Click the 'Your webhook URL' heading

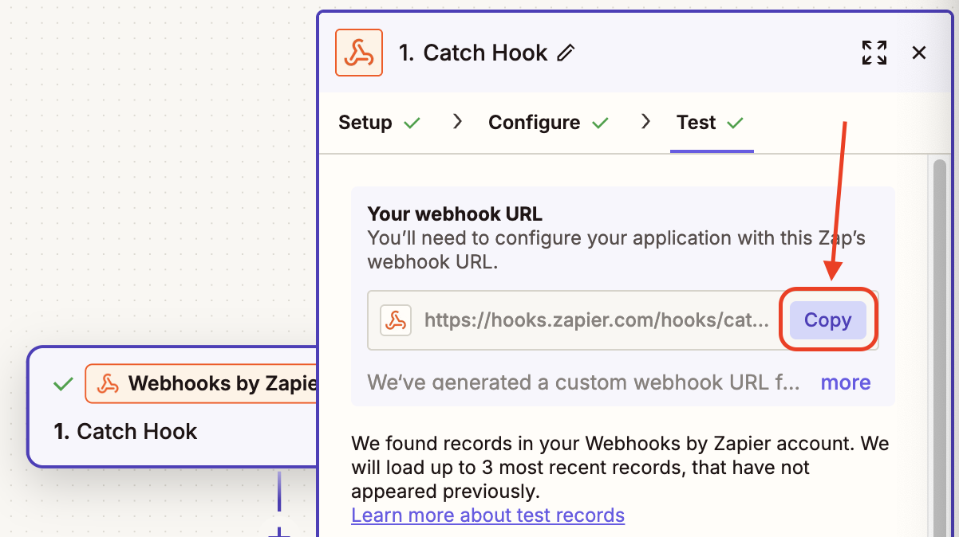[x=455, y=214]
